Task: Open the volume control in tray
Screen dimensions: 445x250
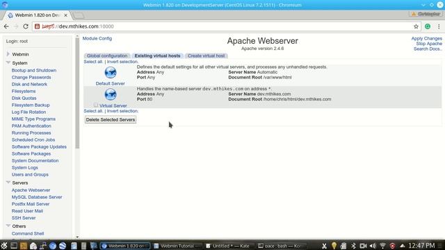Action: pos(373,246)
